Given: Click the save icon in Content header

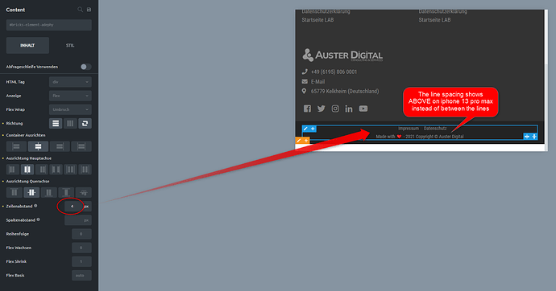Looking at the screenshot, I should (89, 10).
